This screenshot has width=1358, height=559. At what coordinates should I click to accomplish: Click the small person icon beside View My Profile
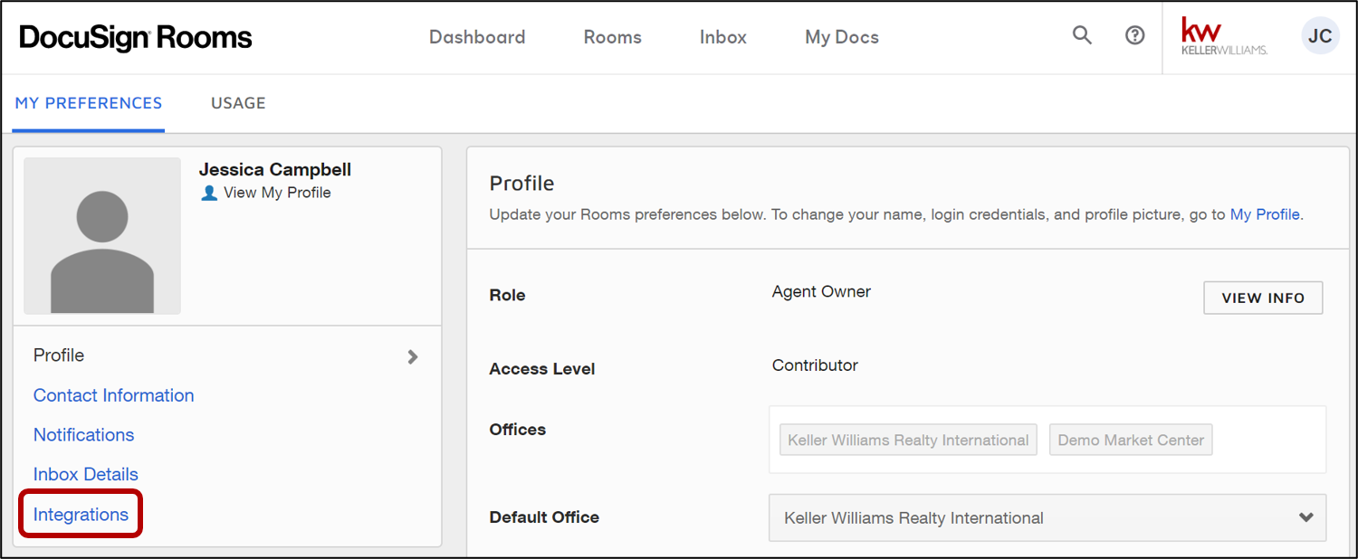(209, 193)
